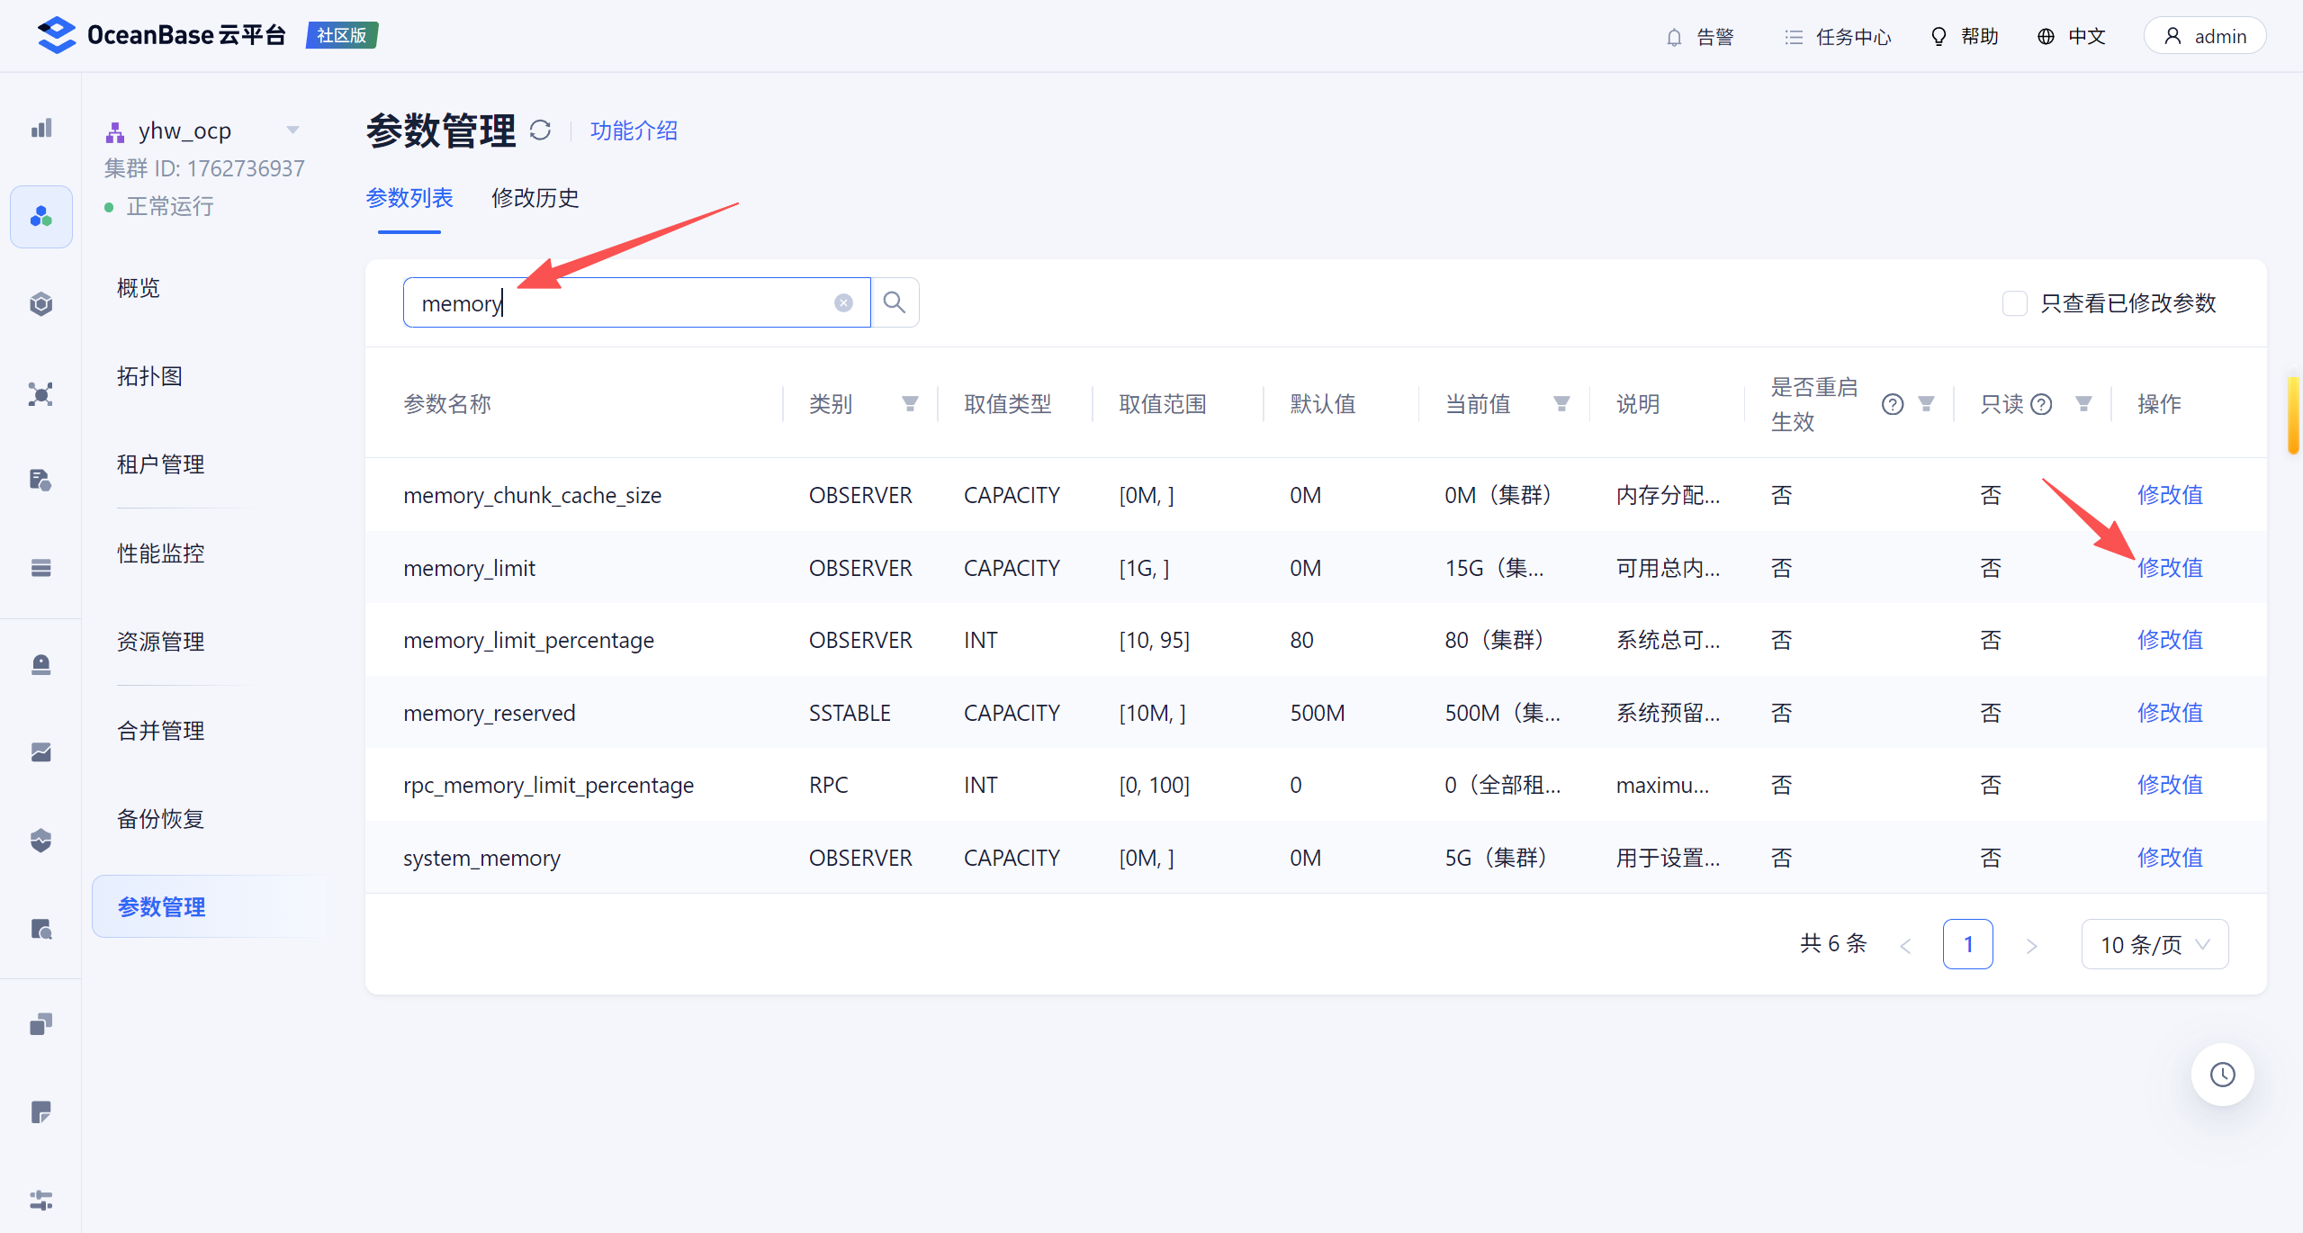Click the magnifier search button
Viewport: 2303px width, 1233px height.
pos(895,302)
